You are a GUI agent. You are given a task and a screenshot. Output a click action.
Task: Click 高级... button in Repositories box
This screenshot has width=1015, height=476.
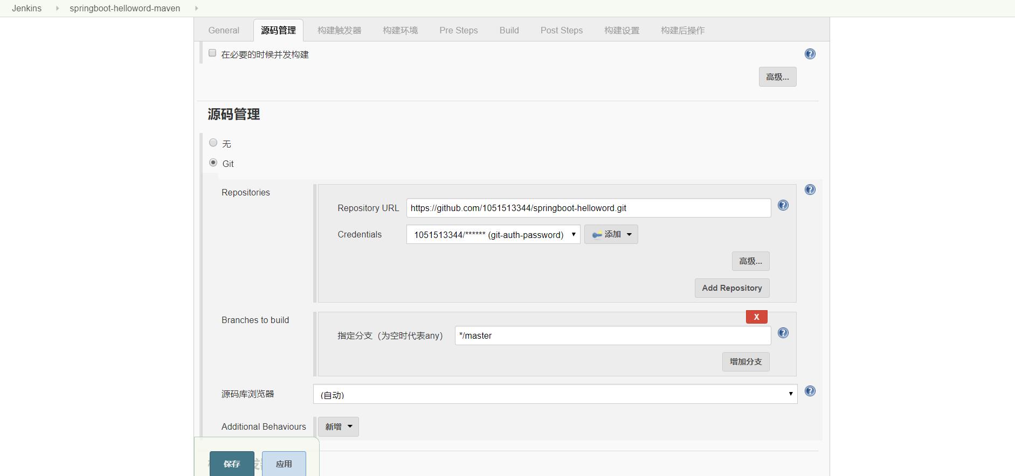pyautogui.click(x=750, y=261)
